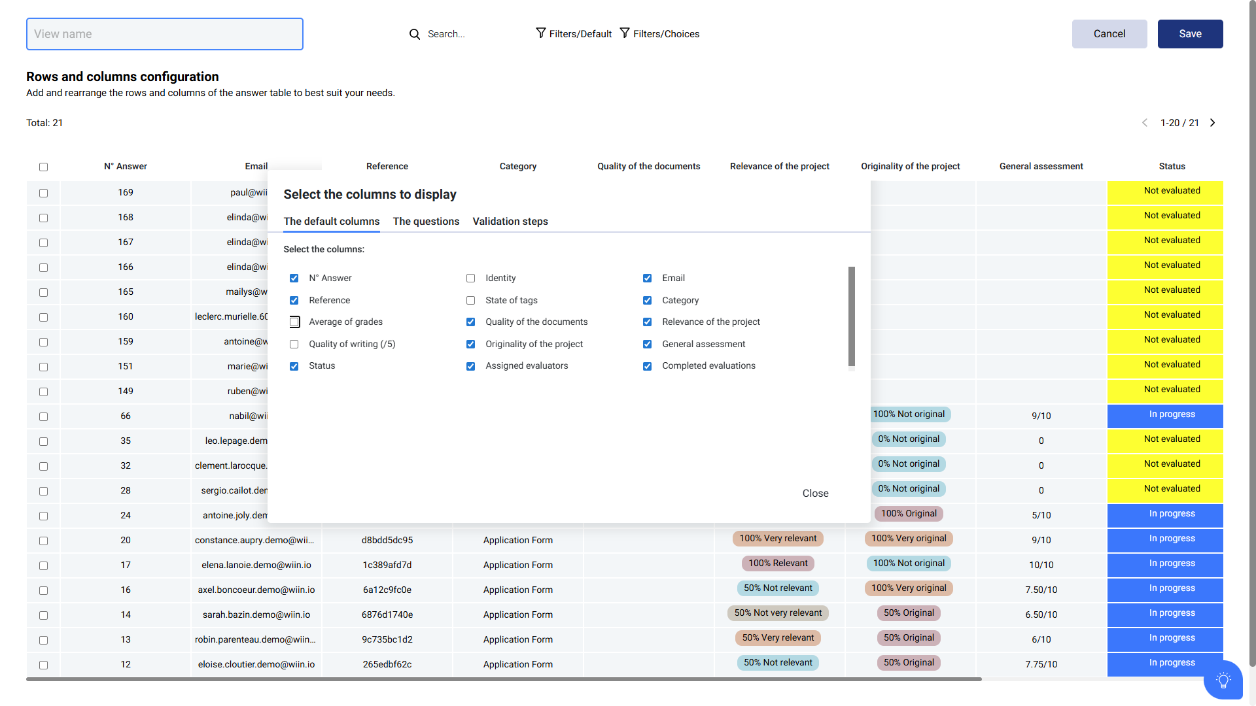Check the Identity column checkbox
This screenshot has width=1256, height=706.
coord(470,278)
